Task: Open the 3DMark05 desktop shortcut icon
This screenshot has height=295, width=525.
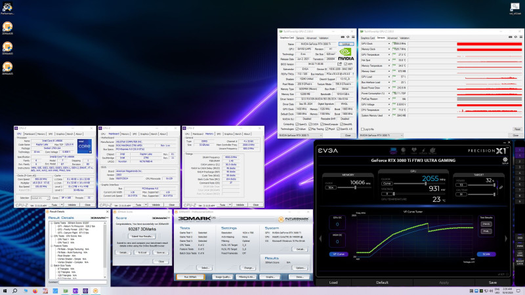Action: [7, 68]
